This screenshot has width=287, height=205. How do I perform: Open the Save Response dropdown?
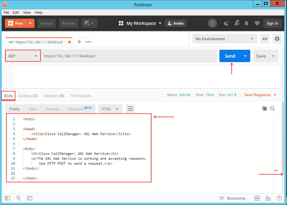(x=260, y=95)
